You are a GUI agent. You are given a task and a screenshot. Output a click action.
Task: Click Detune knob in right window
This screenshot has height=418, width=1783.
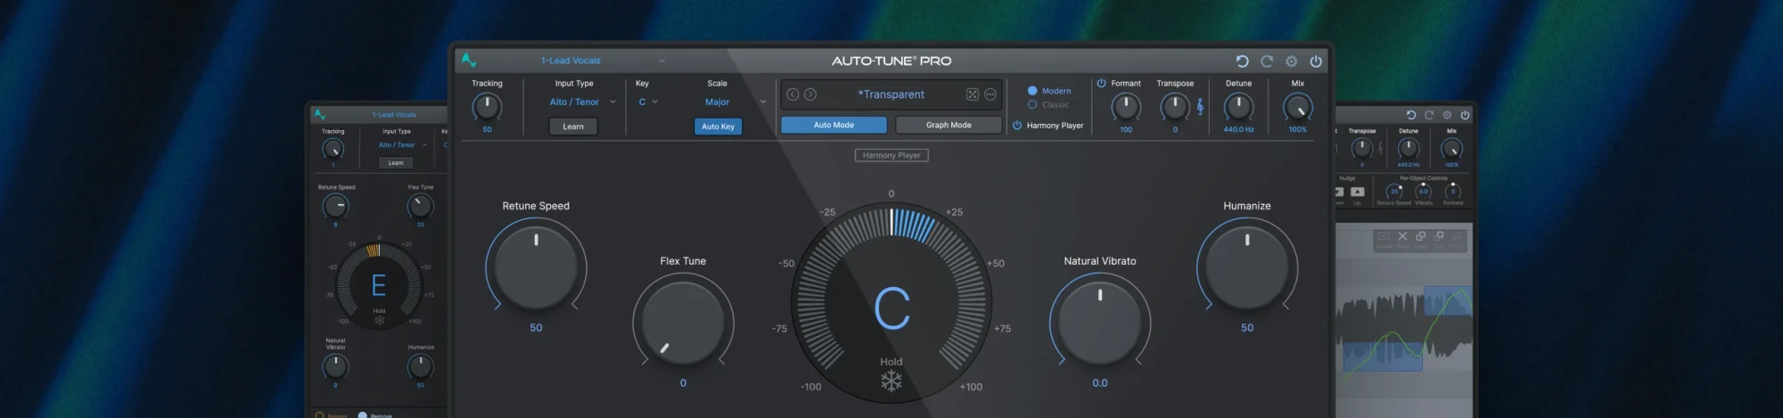[1409, 149]
